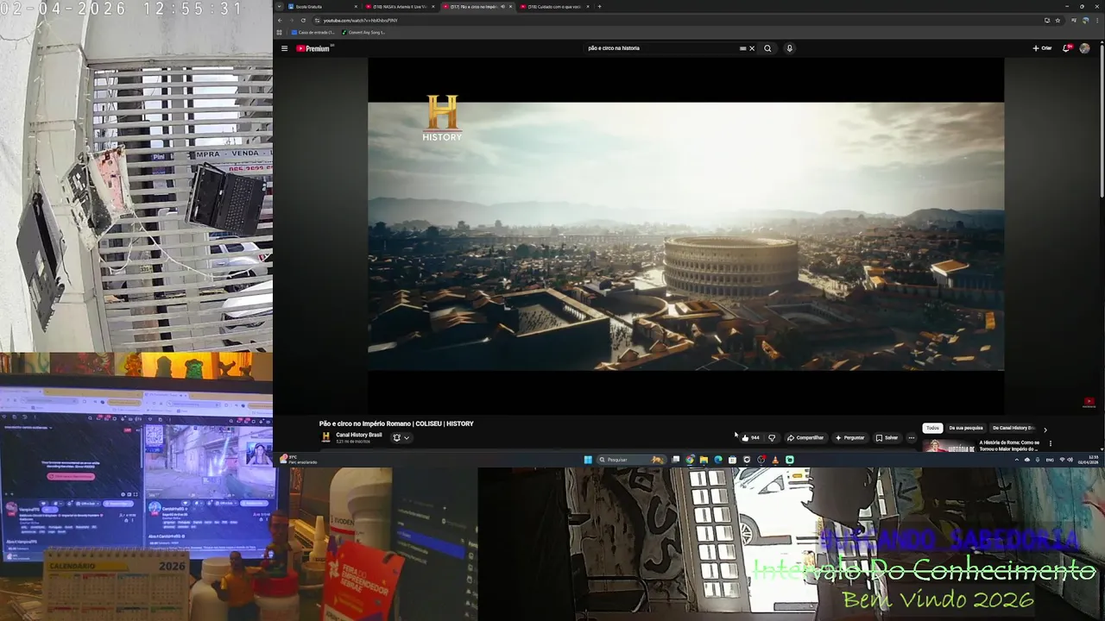This screenshot has height=621, width=1105.
Task: Open the Criar create menu
Action: click(1042, 48)
